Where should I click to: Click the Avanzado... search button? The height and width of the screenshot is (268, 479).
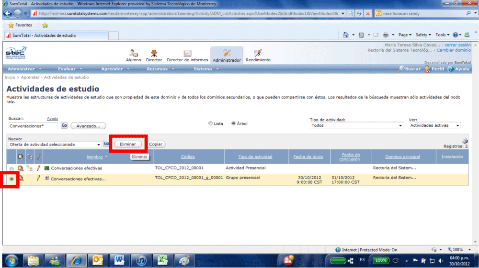[88, 126]
